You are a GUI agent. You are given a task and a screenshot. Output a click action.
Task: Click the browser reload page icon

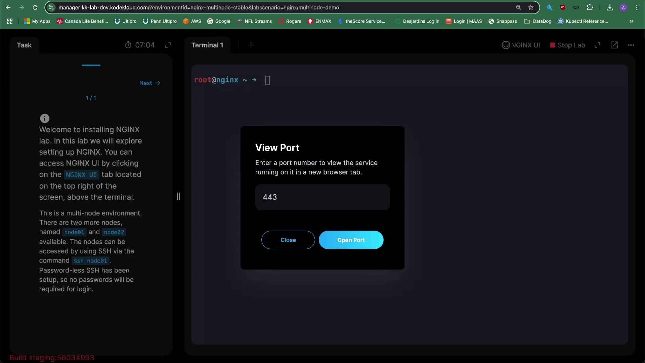pos(35,7)
